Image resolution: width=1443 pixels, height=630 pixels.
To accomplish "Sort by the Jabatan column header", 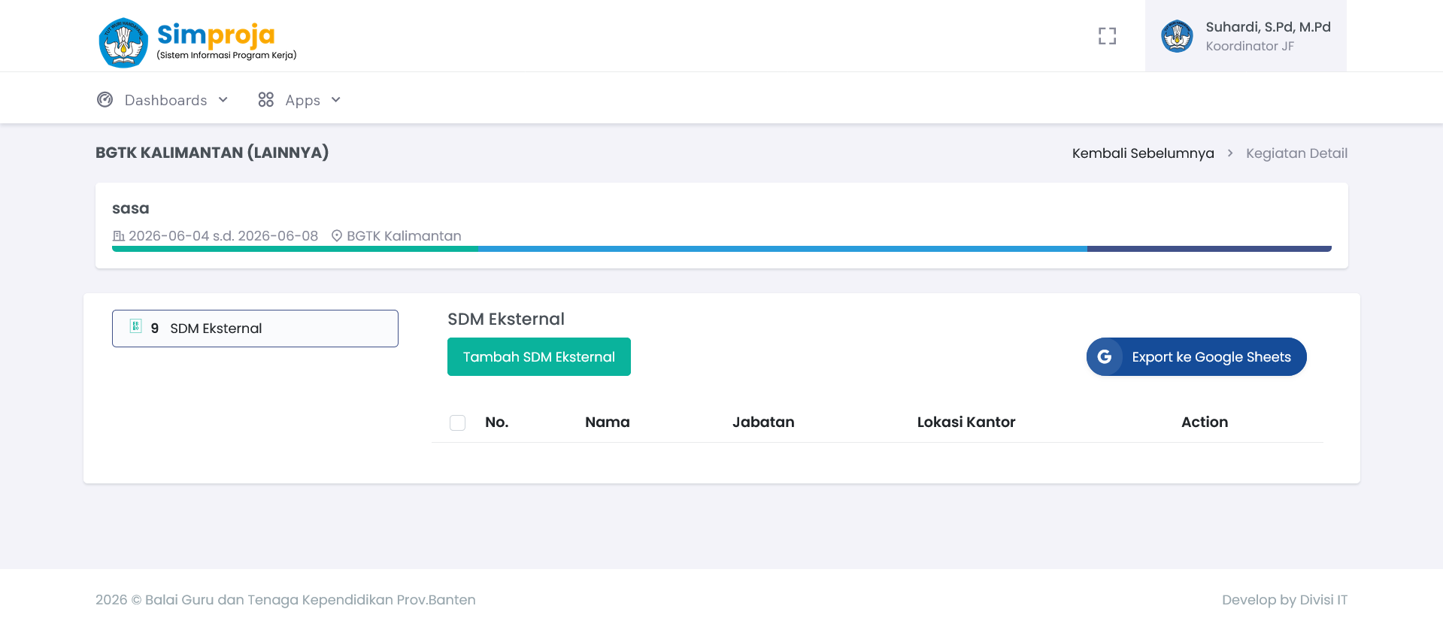I will [x=763, y=423].
